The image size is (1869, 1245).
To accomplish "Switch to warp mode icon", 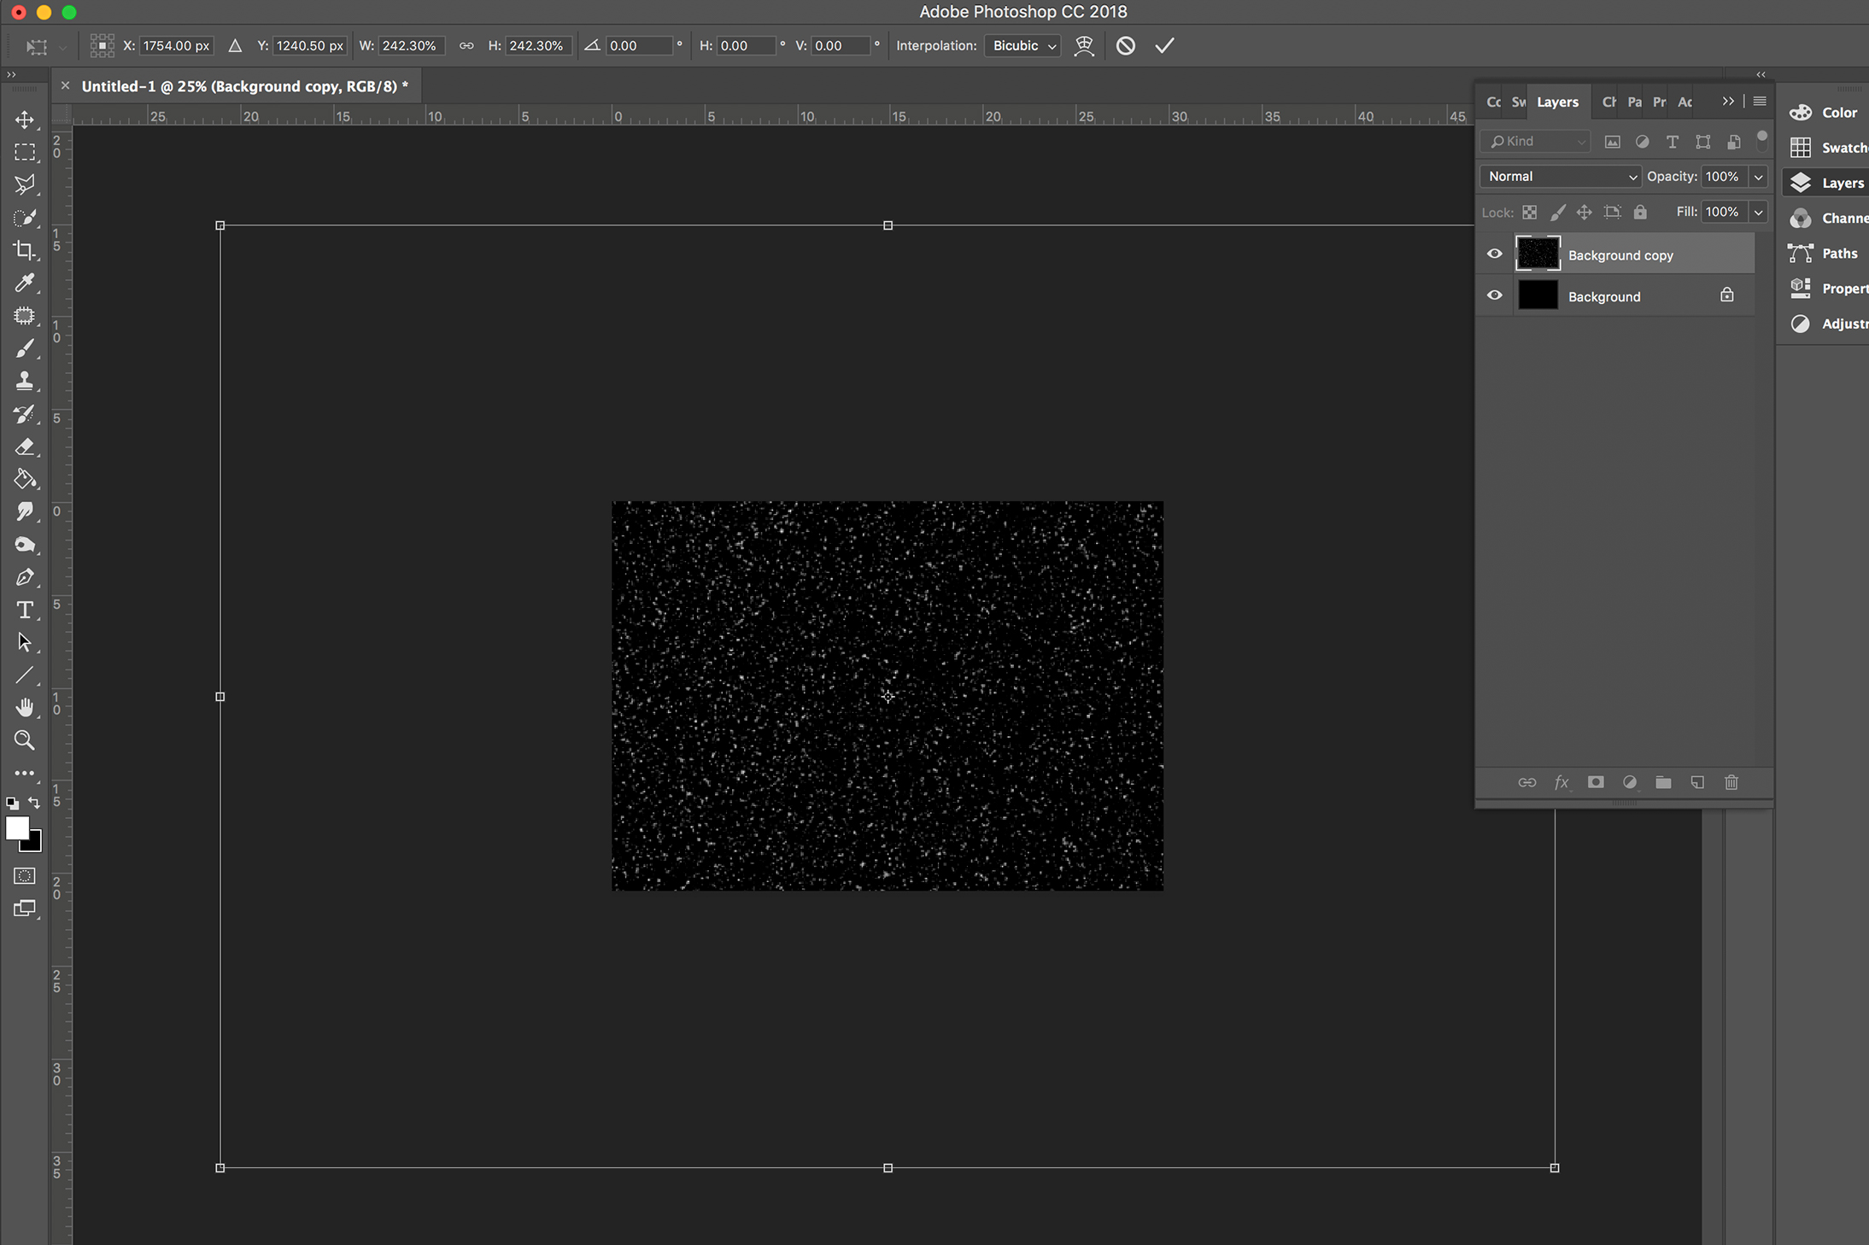I will click(x=1084, y=46).
